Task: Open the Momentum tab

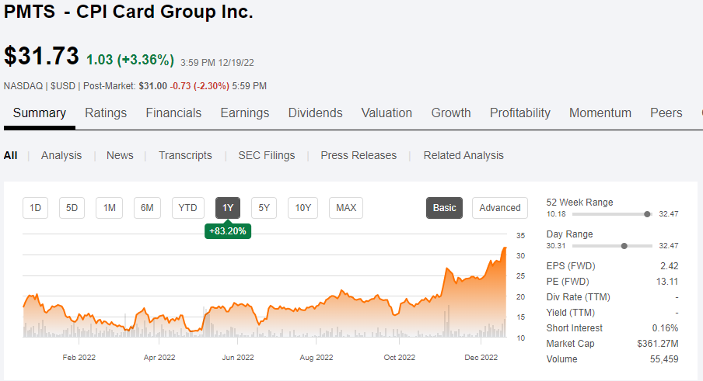Action: (600, 113)
